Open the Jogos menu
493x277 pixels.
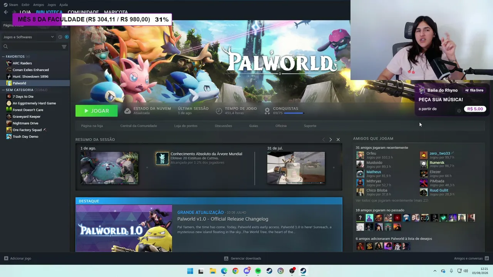(x=52, y=5)
